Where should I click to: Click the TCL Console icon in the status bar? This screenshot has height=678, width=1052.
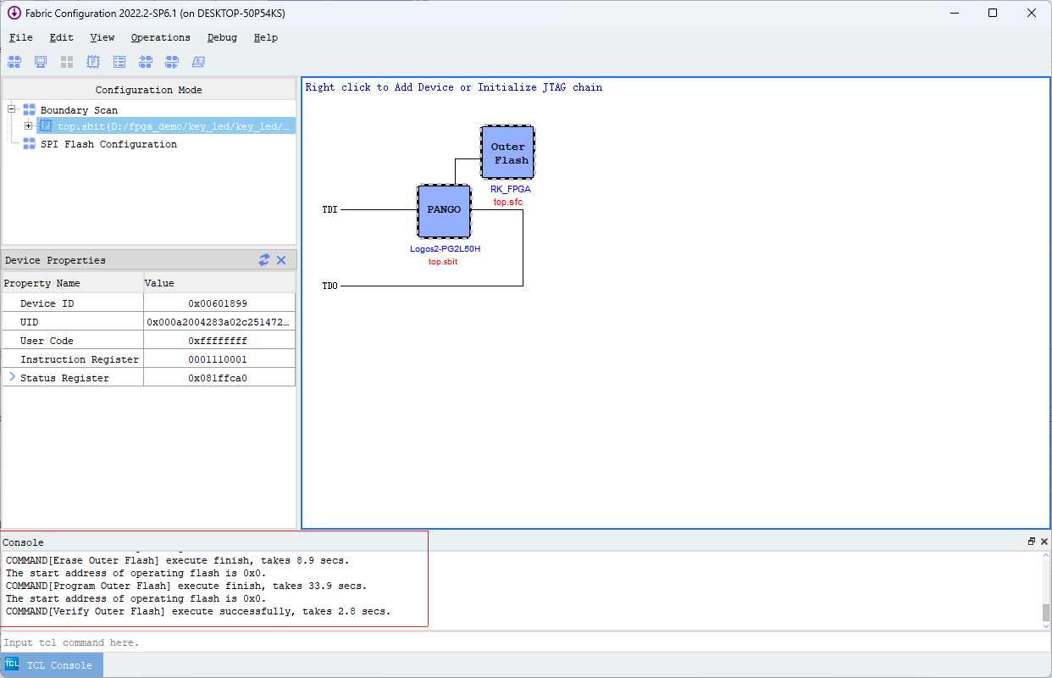[10, 664]
